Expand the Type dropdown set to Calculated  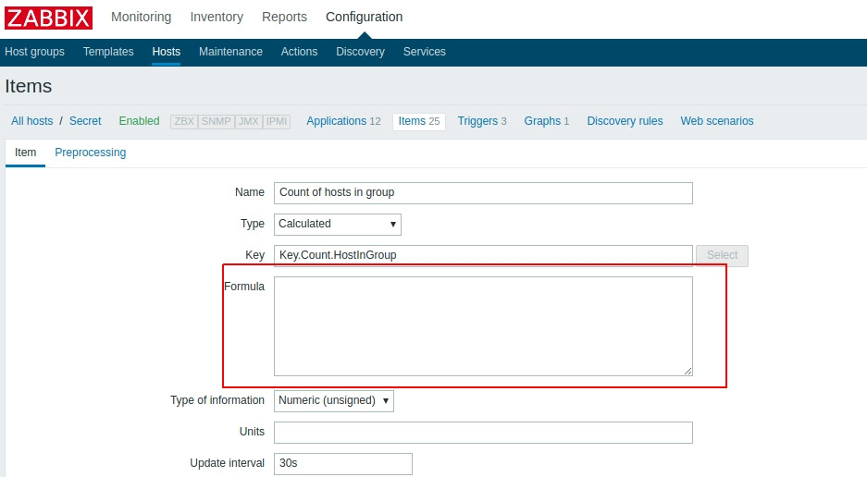(338, 224)
